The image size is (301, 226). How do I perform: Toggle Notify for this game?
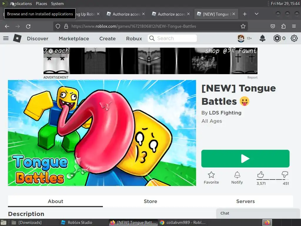point(237,178)
